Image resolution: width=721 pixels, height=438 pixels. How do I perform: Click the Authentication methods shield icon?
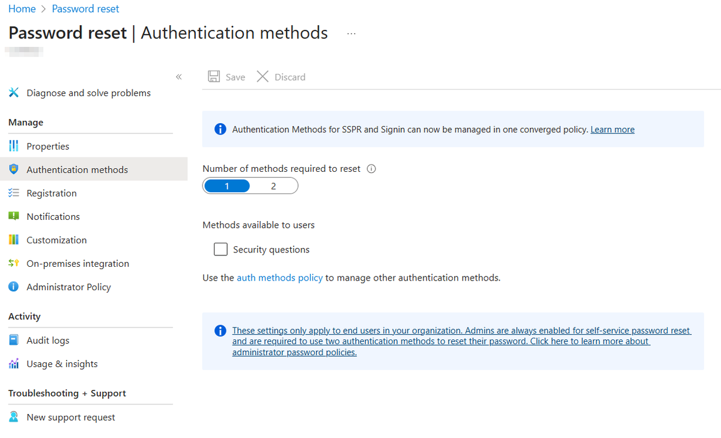point(14,169)
